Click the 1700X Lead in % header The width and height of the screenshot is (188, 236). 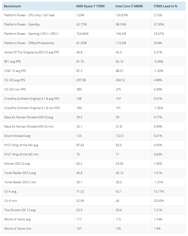[165, 6]
